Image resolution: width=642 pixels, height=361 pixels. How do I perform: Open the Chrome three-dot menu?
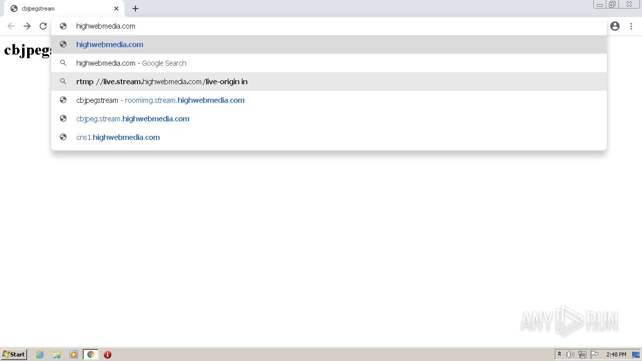tap(631, 26)
